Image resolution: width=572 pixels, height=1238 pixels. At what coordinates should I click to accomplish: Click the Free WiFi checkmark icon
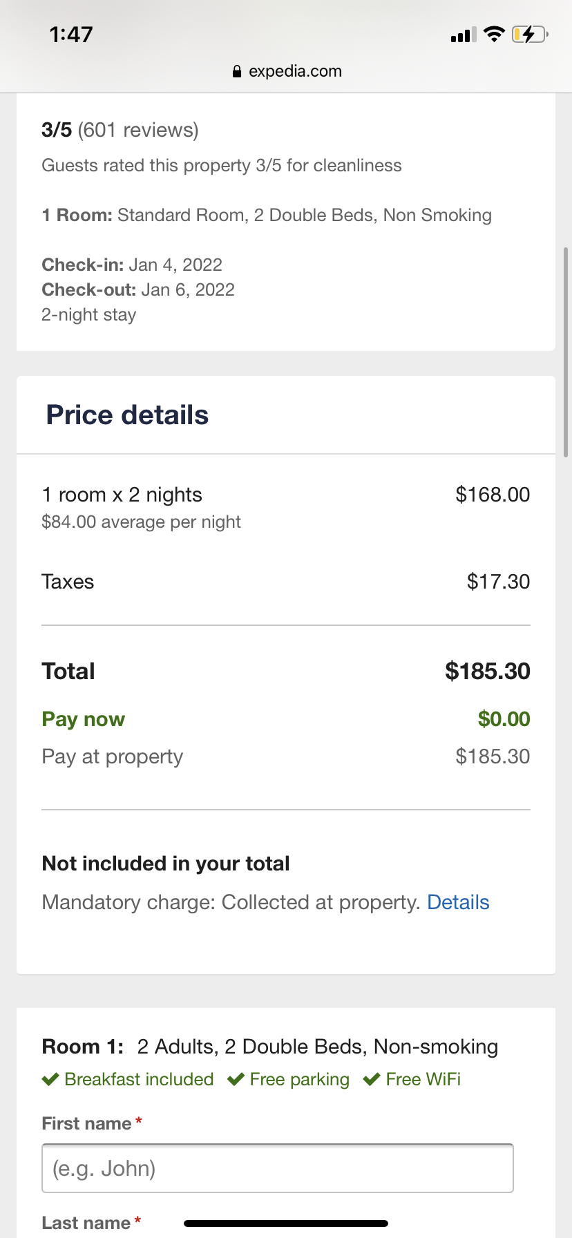pos(372,1079)
